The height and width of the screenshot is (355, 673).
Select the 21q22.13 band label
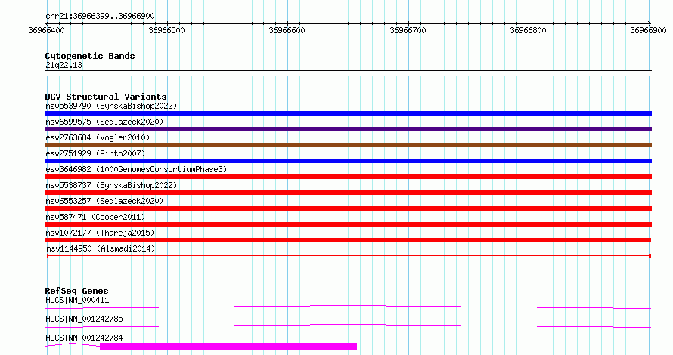pos(64,65)
